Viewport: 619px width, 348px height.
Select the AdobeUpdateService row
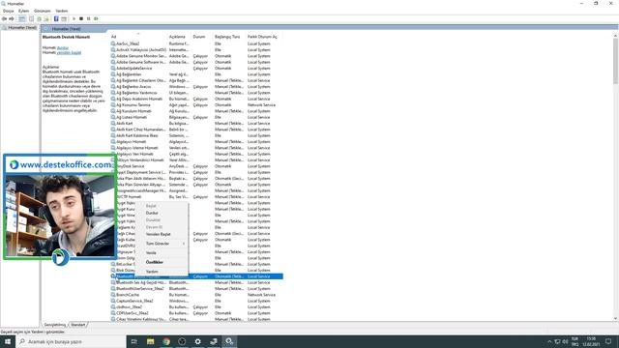[x=196, y=69]
